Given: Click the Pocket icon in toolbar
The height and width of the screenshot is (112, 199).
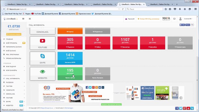Looking at the screenshot, I should pos(175,9).
